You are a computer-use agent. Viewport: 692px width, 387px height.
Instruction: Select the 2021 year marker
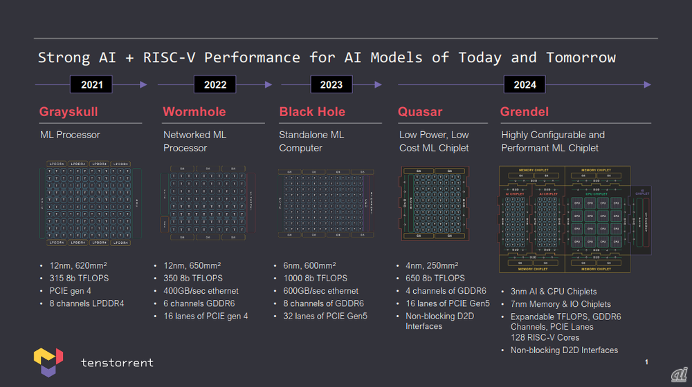[x=91, y=84]
